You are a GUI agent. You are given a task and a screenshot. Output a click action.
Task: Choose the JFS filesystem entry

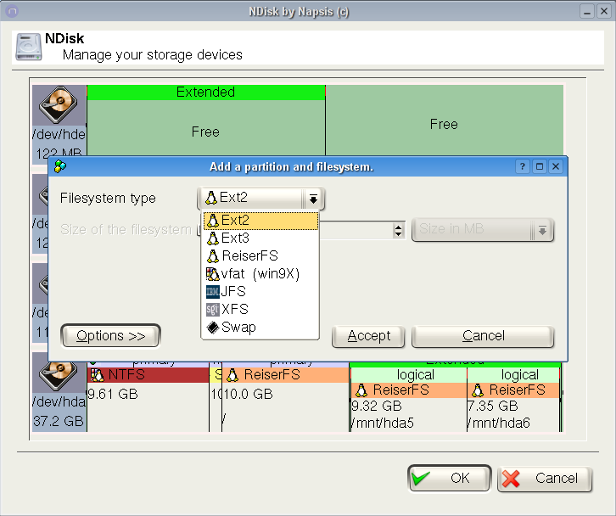click(260, 292)
